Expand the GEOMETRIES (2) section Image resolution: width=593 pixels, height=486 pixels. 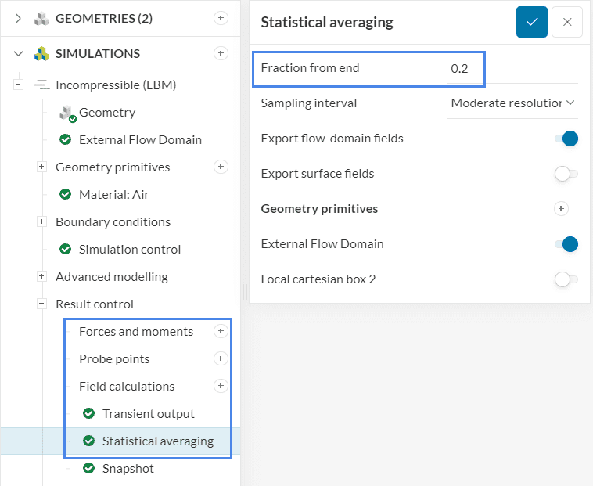pyautogui.click(x=19, y=18)
